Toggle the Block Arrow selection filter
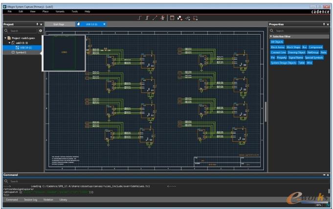Screen dimensions: 333x209 (278, 47)
